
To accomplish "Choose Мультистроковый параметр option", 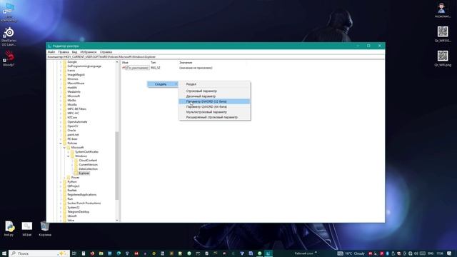I will click(214, 112).
